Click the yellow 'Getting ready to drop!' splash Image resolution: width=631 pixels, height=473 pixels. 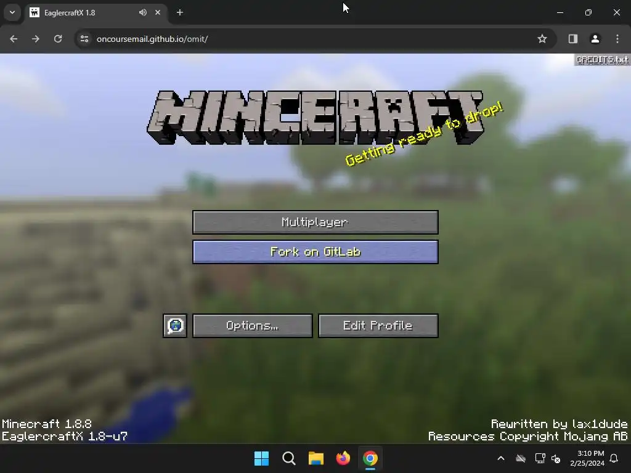pyautogui.click(x=424, y=134)
